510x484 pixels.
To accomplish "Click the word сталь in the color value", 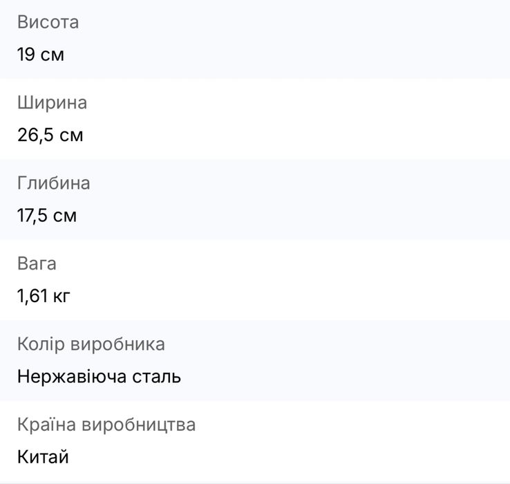I will [x=156, y=377].
